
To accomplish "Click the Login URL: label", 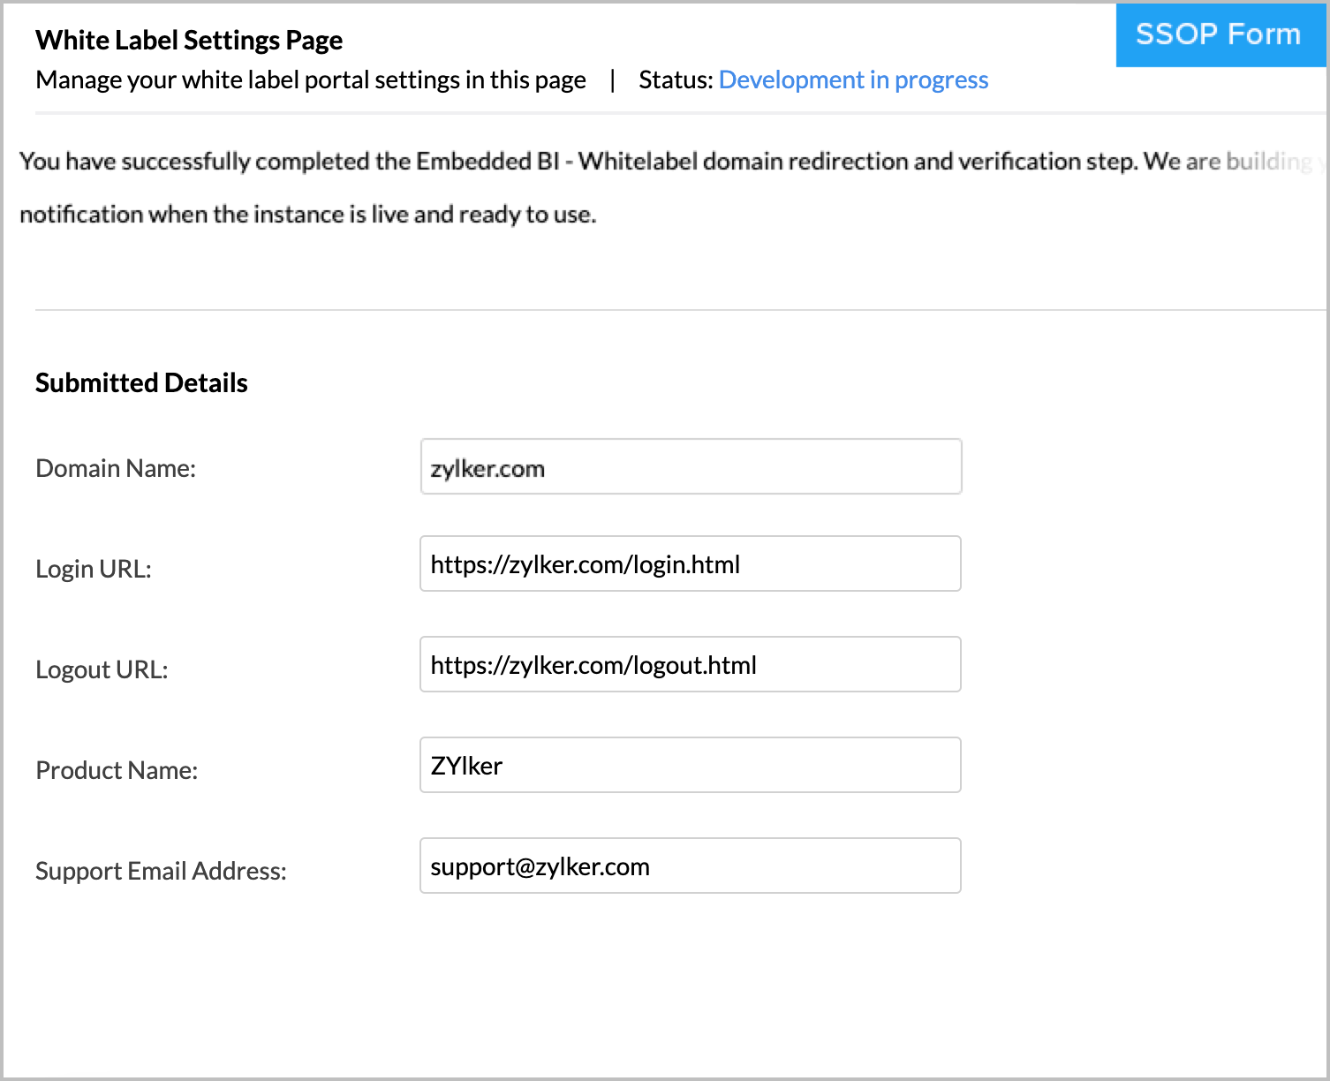I will click(94, 569).
